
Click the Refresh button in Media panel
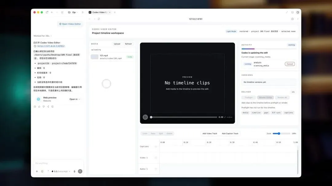[128, 44]
